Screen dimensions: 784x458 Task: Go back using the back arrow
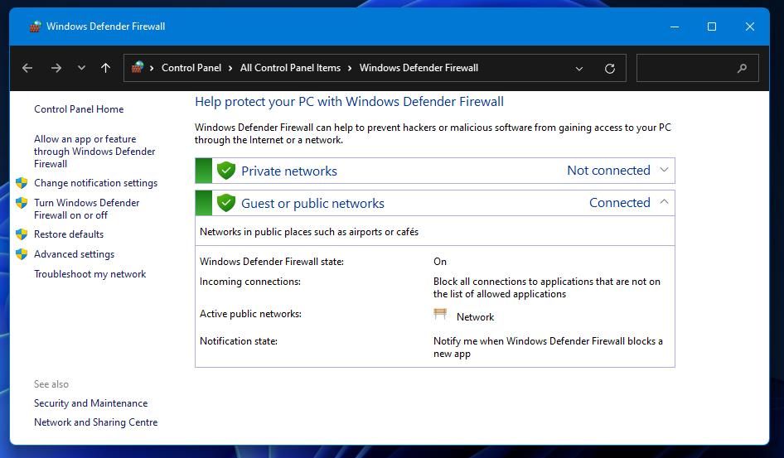(27, 68)
